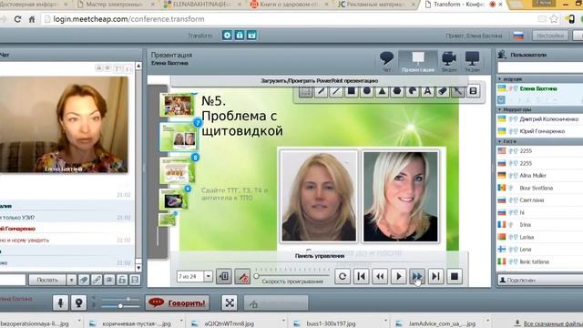
Task: Collapse the Модераторы user group
Action: coord(500,109)
